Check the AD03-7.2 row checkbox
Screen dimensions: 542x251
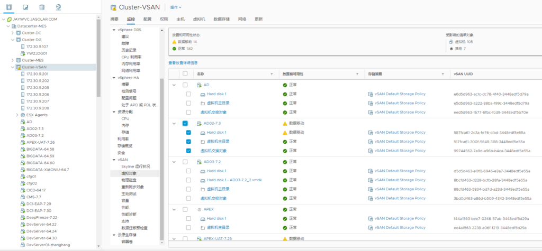[185, 162]
